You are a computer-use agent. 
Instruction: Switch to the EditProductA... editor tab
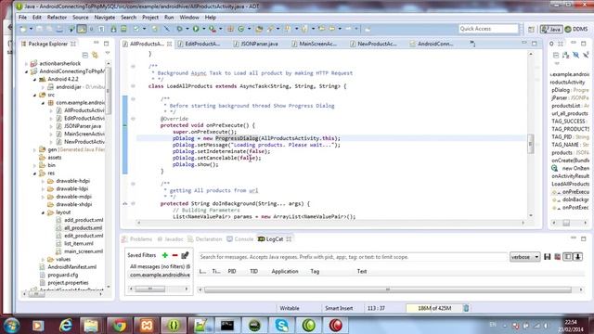[199, 44]
